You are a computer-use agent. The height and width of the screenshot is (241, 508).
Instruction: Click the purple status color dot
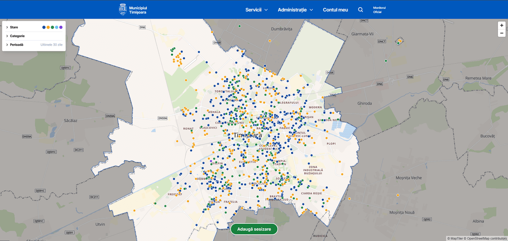click(x=61, y=27)
